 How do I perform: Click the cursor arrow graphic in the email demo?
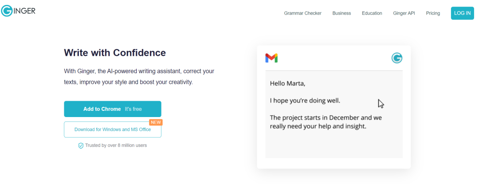[381, 103]
